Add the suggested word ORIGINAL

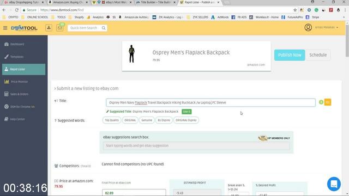point(130,120)
